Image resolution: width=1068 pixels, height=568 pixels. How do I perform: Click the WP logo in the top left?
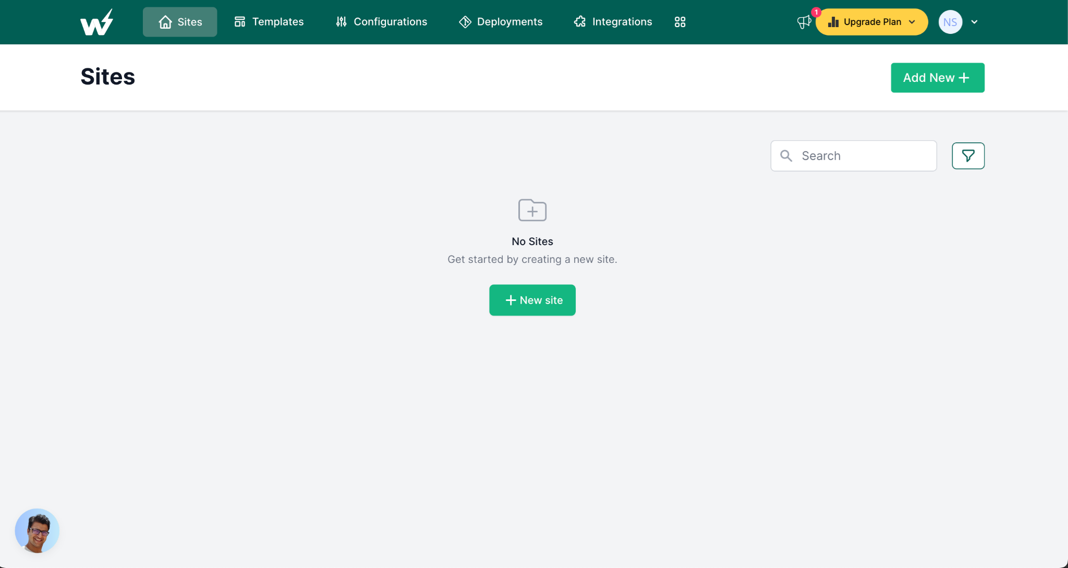pos(96,21)
